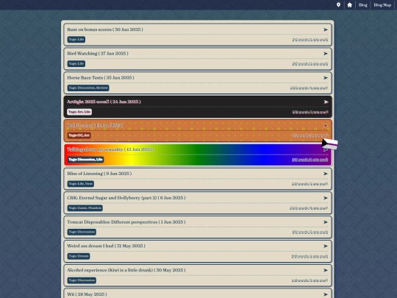Open the Horse Race Tests post title
The width and height of the screenshot is (397, 298).
click(101, 77)
